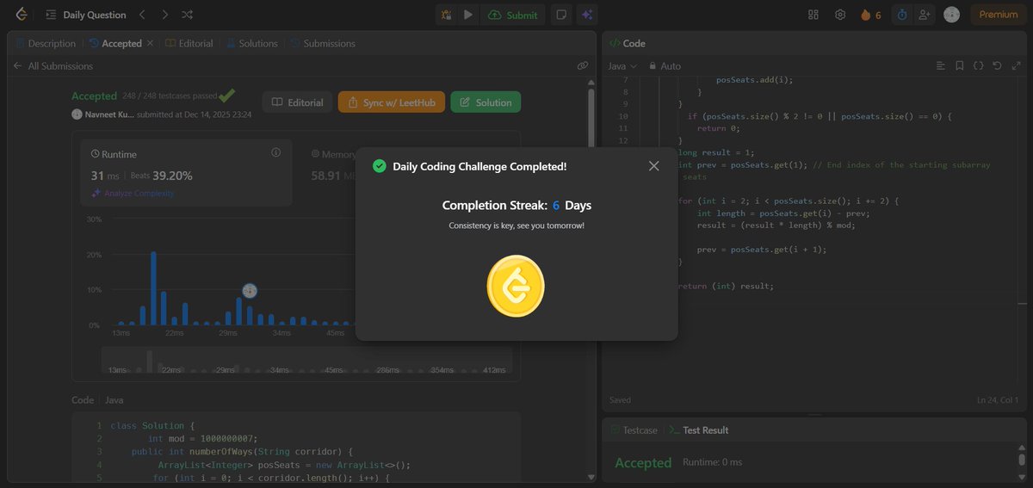
Task: Start the timer clock icon
Action: pyautogui.click(x=902, y=15)
